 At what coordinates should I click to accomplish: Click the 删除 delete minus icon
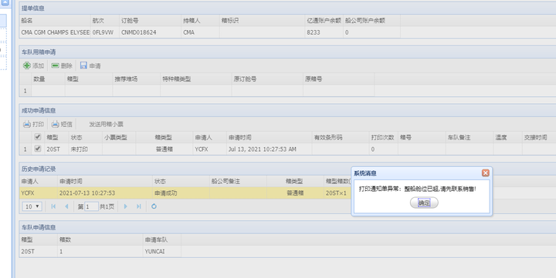coord(55,65)
